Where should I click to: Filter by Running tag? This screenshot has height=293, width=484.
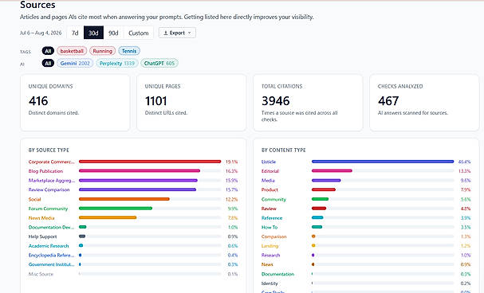click(103, 51)
